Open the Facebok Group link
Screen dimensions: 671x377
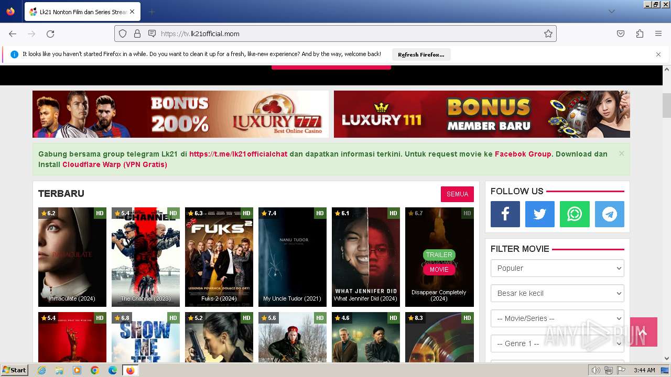pyautogui.click(x=523, y=154)
